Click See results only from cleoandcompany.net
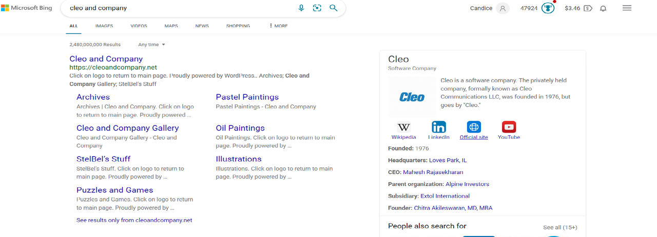 134,220
